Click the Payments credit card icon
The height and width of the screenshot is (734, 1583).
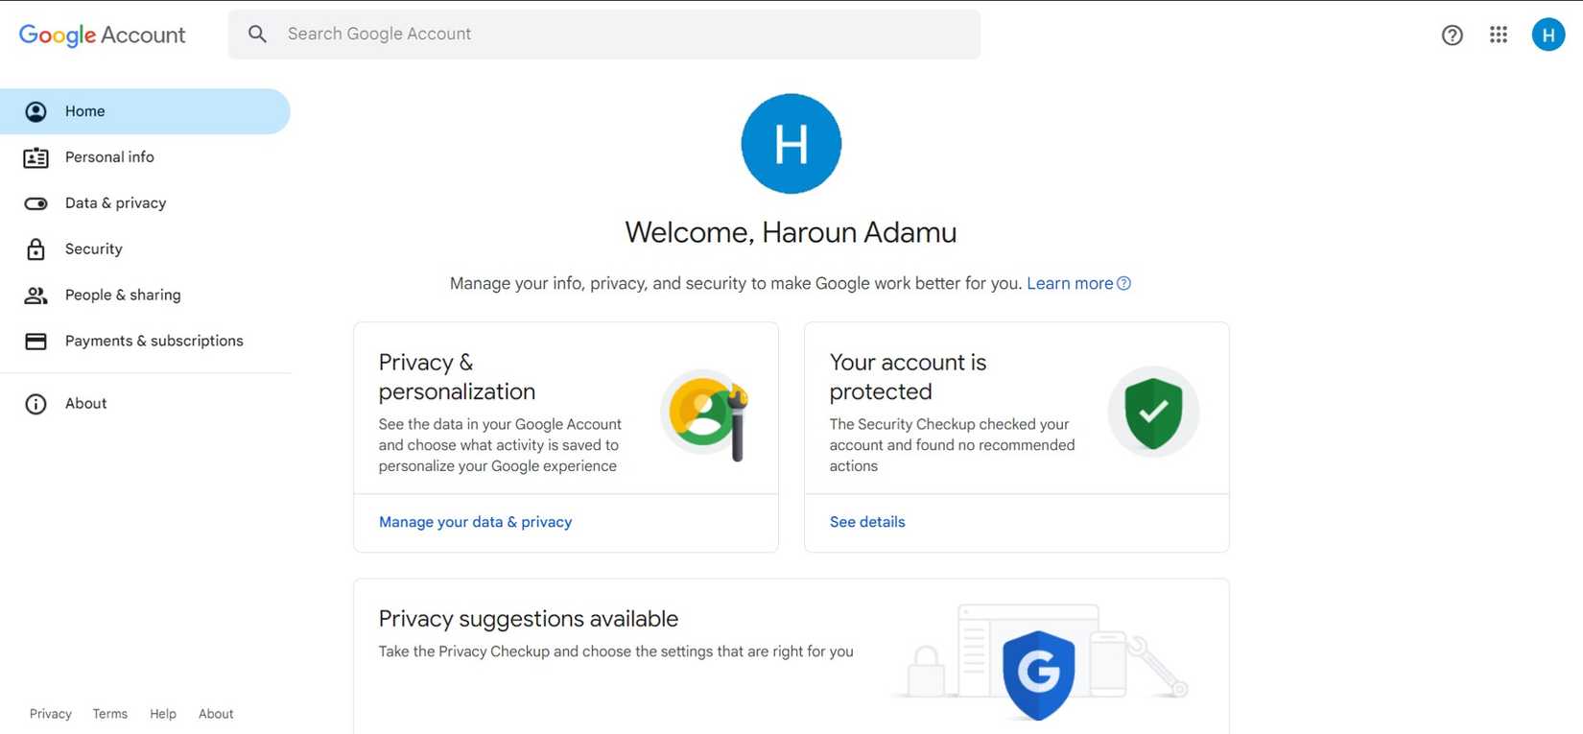click(35, 342)
